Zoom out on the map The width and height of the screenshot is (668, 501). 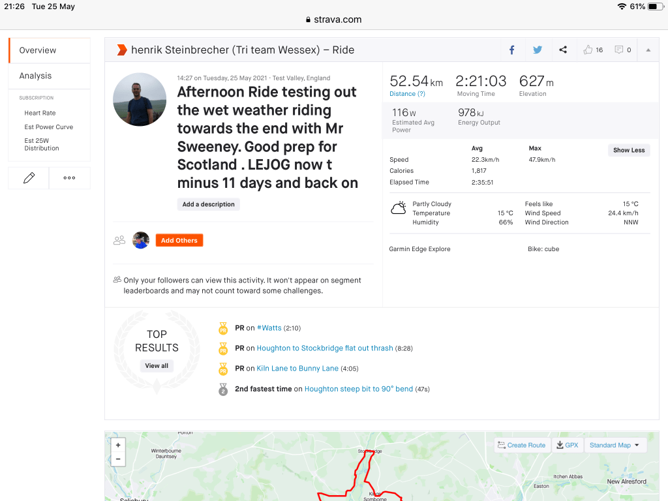pyautogui.click(x=118, y=459)
